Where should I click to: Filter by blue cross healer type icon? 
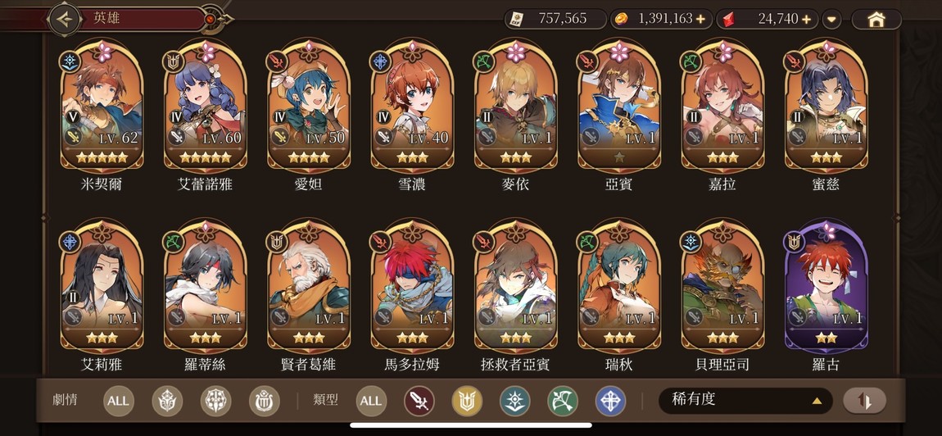(x=610, y=401)
